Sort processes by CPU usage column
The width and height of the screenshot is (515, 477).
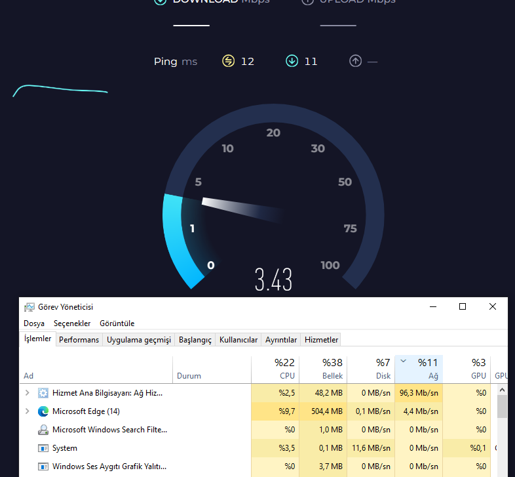pyautogui.click(x=275, y=369)
